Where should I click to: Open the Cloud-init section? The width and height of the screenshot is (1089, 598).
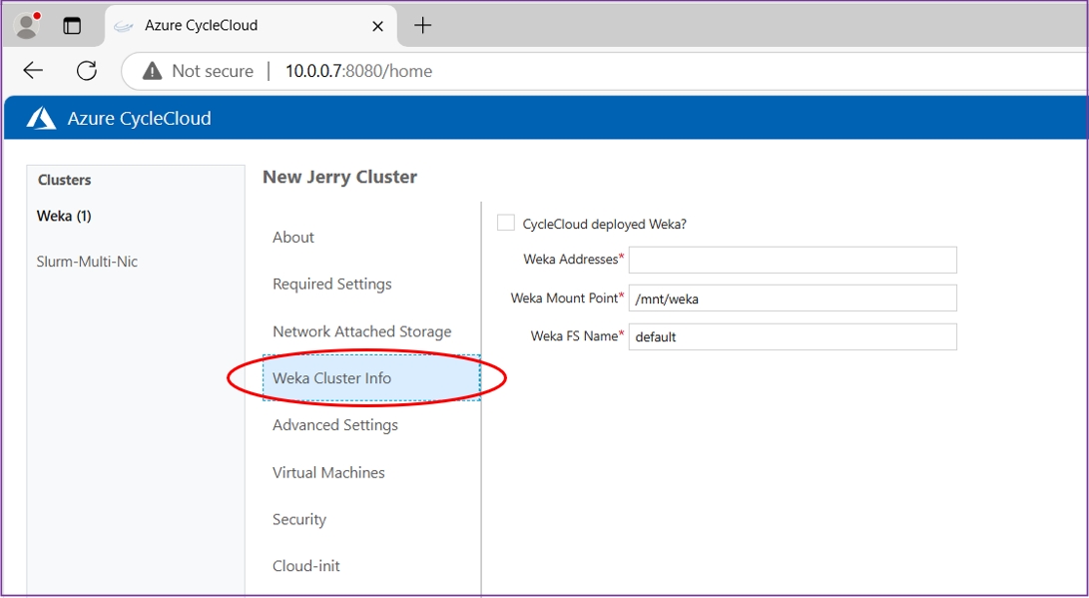306,566
